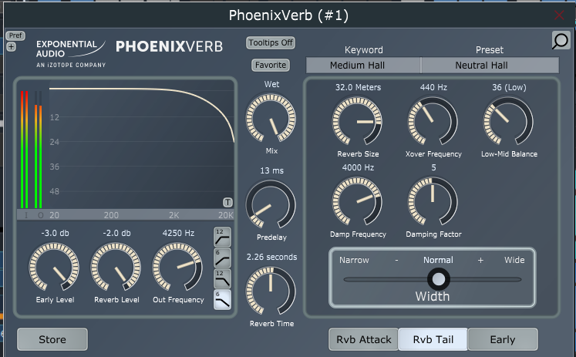Select the 12 dB high-cut filter slope icon
Screen dimensions: 576x357
222,278
